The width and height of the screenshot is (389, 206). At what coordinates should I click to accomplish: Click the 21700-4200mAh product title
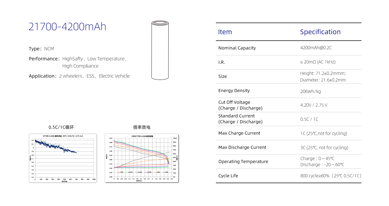point(68,27)
